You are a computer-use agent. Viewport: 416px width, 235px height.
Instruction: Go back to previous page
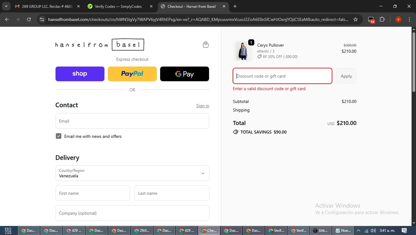point(7,19)
